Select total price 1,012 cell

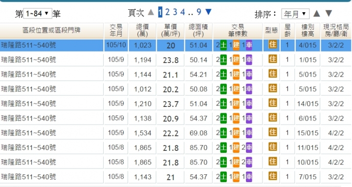143,89
